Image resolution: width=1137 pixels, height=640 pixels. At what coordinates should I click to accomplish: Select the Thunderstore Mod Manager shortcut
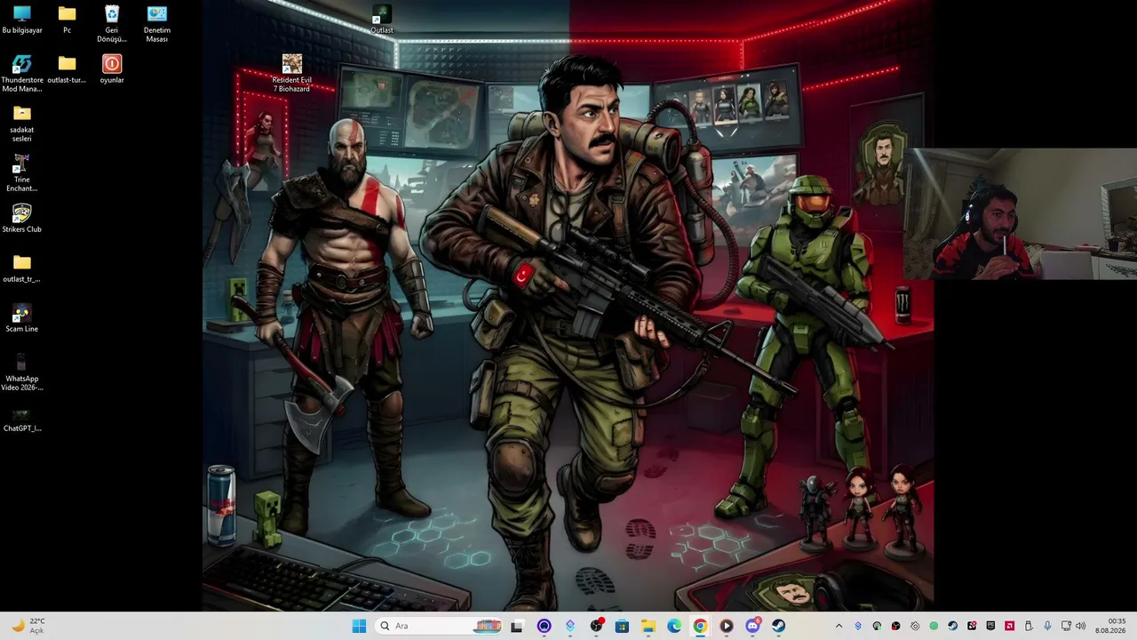coord(22,74)
